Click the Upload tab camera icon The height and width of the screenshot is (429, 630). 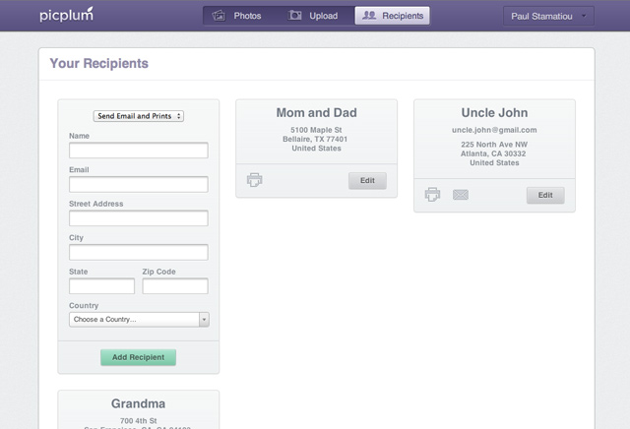(294, 16)
